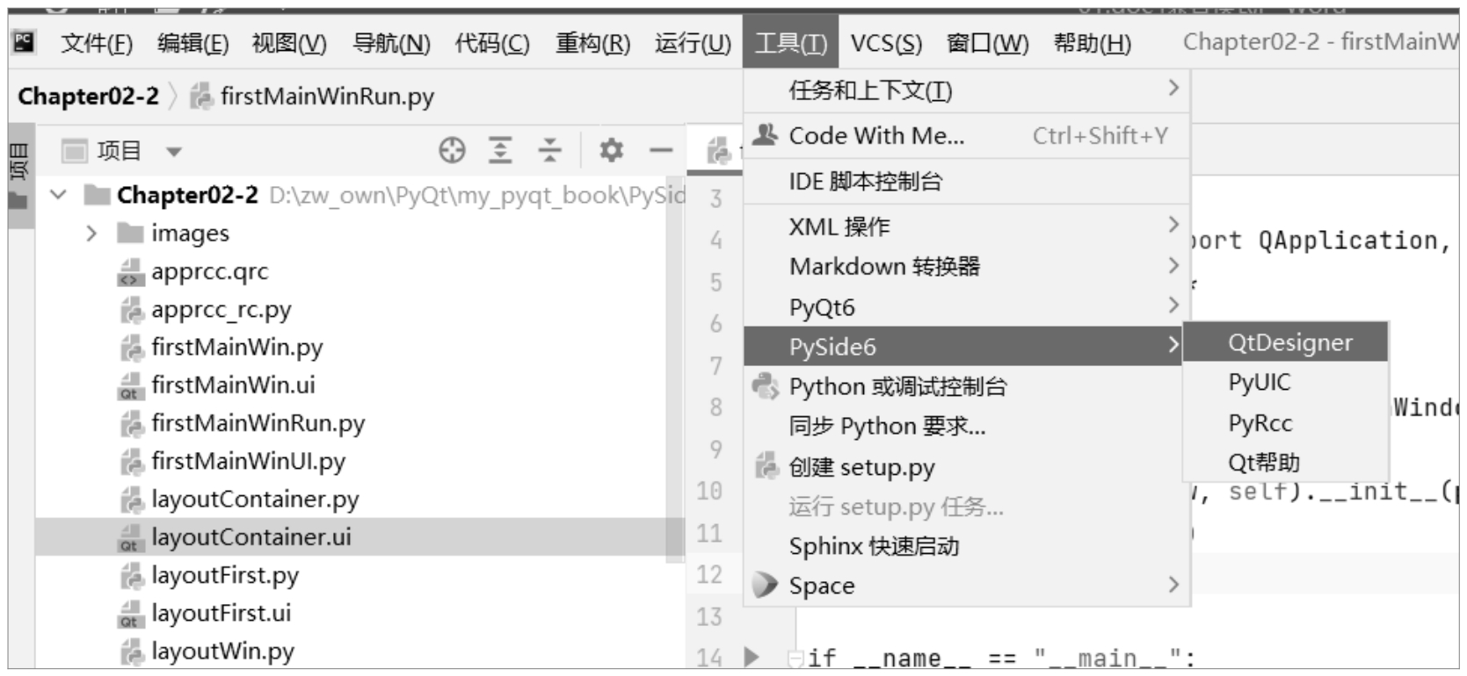Open the 视图 menu

(x=289, y=43)
